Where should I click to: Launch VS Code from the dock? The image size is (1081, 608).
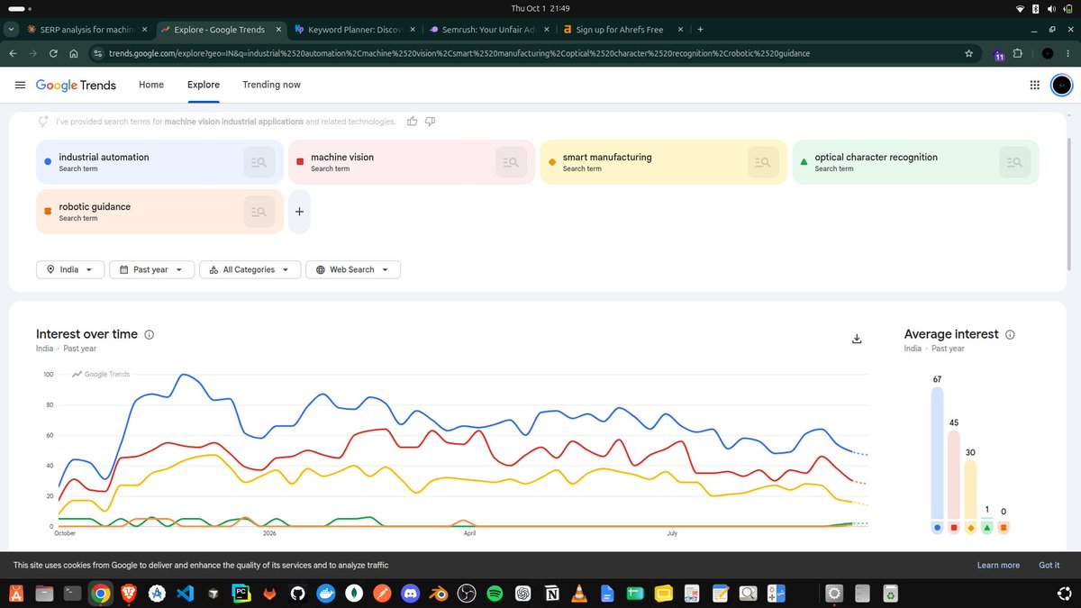point(185,593)
